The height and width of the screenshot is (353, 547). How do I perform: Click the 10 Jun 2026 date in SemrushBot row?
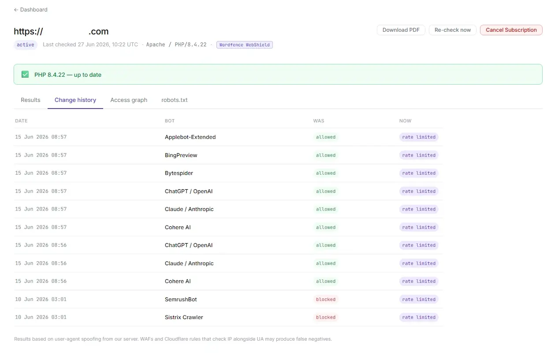[41, 299]
